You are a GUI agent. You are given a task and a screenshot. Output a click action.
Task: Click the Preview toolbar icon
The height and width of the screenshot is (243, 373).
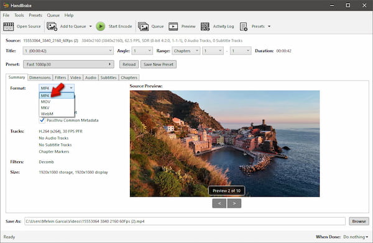pyautogui.click(x=173, y=26)
